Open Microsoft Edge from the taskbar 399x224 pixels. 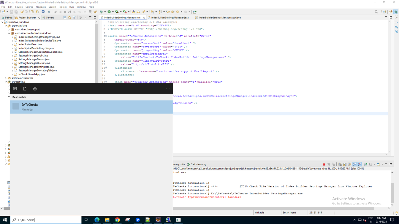(97, 220)
